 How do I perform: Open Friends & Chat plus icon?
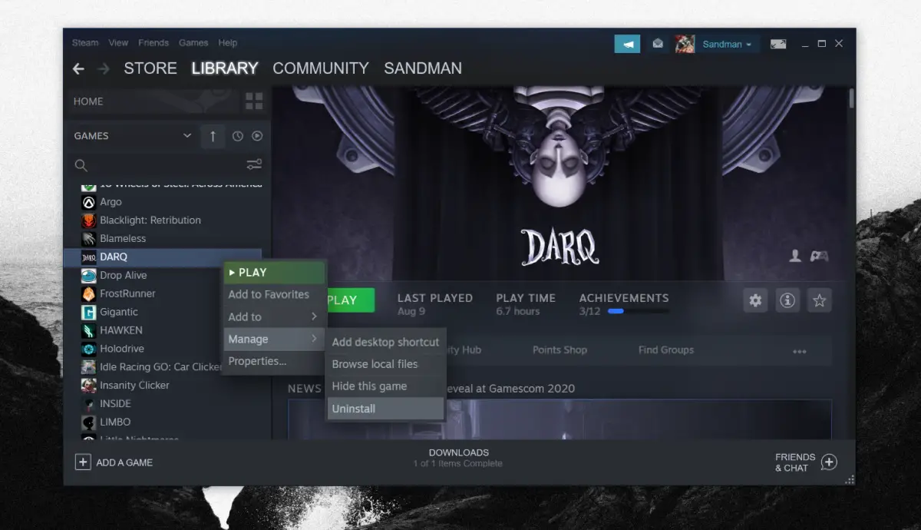click(829, 462)
